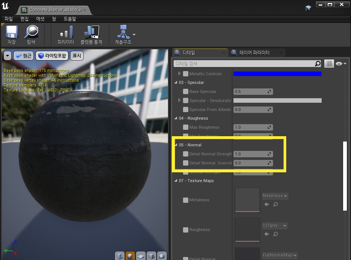
Task: Open the 편집 menu
Action: pos(24,19)
